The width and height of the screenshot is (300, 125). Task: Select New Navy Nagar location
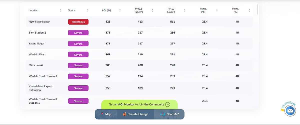(39, 22)
